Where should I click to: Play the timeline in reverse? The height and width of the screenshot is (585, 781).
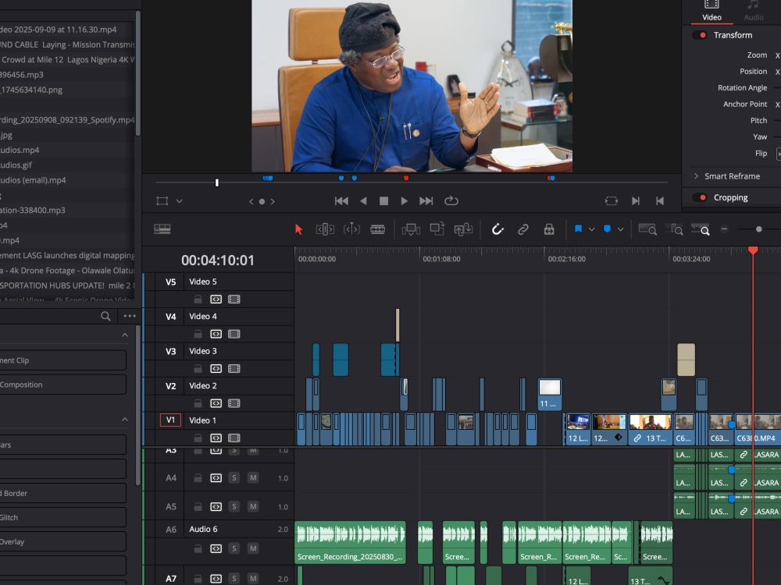point(363,201)
